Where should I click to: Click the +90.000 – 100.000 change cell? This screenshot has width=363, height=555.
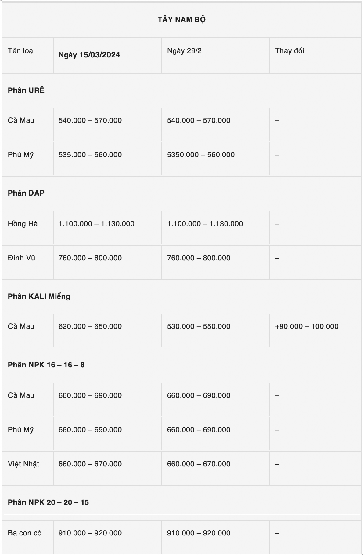click(x=307, y=326)
